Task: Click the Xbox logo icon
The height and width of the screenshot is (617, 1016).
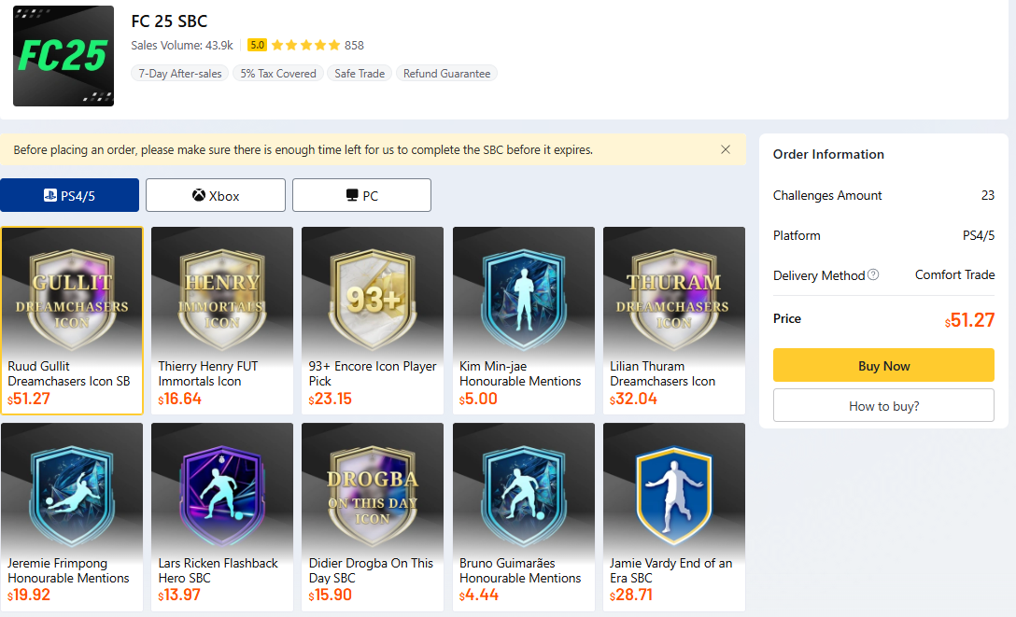Action: (199, 195)
